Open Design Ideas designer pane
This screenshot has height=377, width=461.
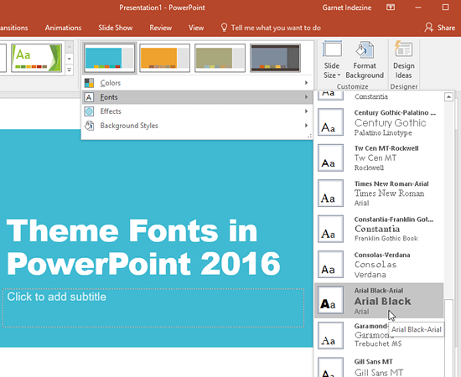click(x=404, y=60)
